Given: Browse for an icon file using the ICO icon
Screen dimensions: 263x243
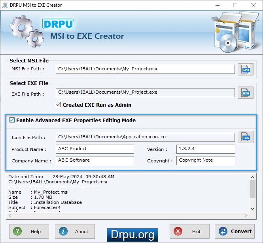Looking at the screenshot, I should pyautogui.click(x=245, y=137).
